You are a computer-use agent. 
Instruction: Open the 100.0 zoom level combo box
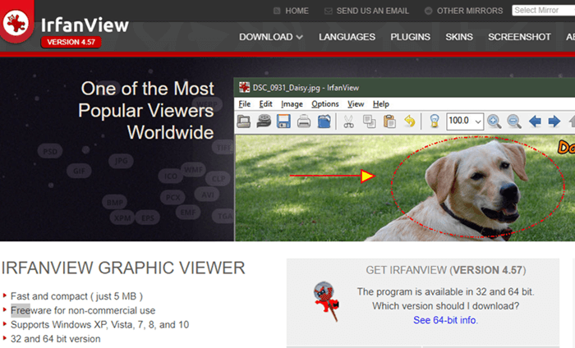pos(465,121)
